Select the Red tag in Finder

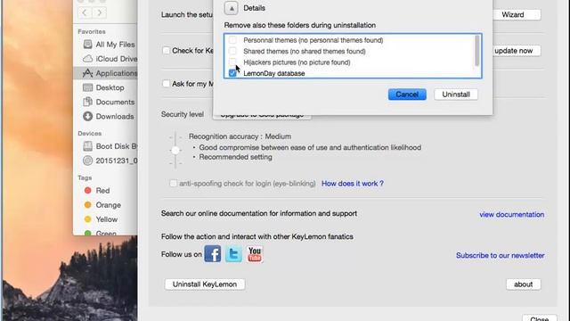(97, 190)
